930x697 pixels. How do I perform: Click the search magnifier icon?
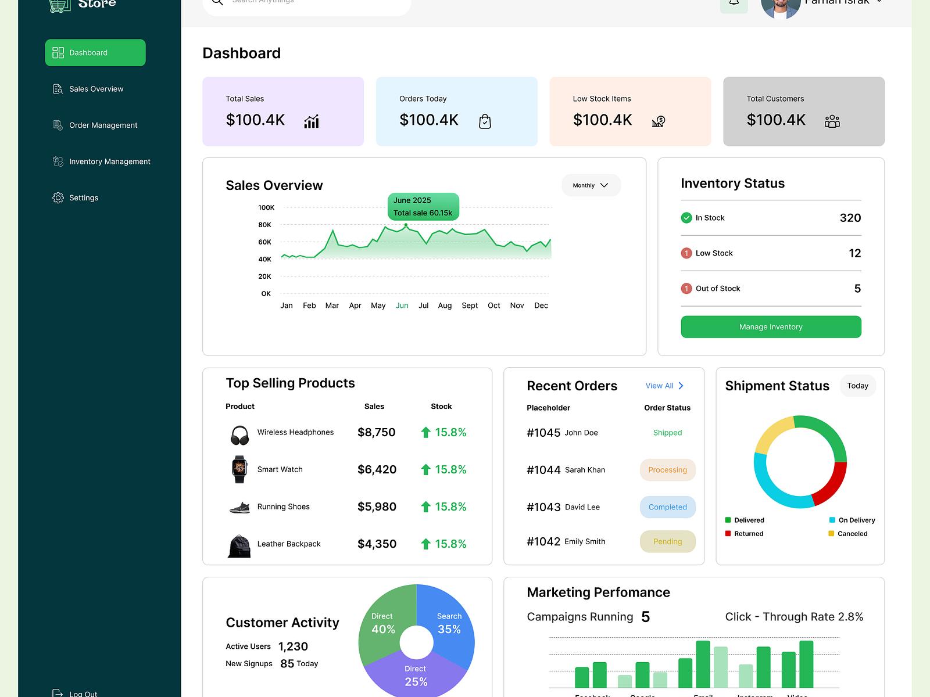pyautogui.click(x=217, y=2)
